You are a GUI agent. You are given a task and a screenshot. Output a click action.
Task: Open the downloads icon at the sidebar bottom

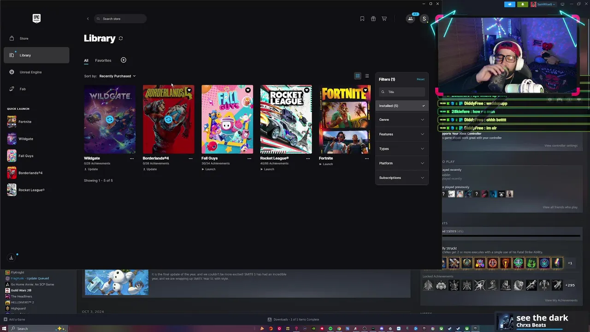click(11, 258)
